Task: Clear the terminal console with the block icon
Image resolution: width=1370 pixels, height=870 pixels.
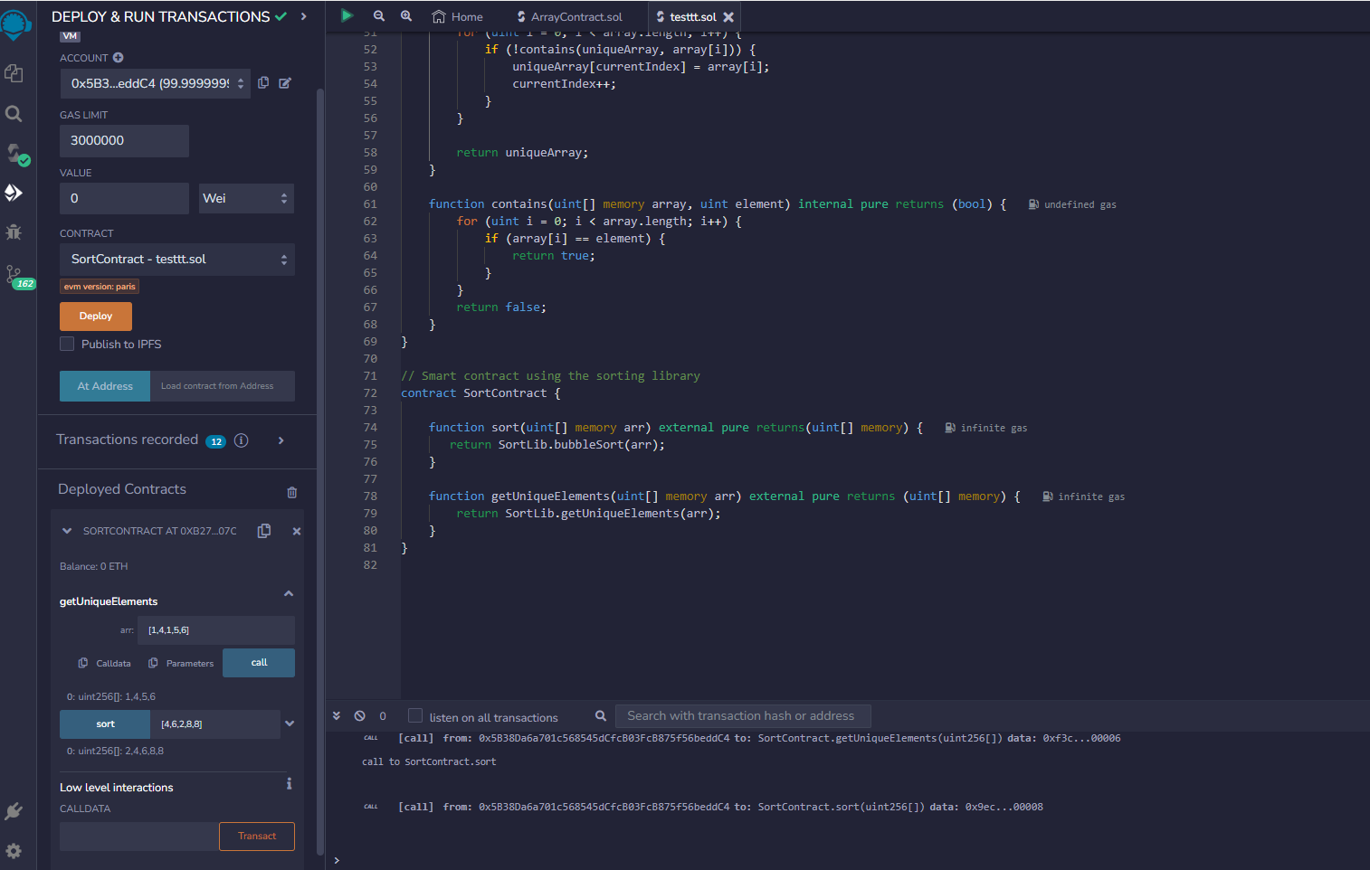Action: [x=360, y=715]
